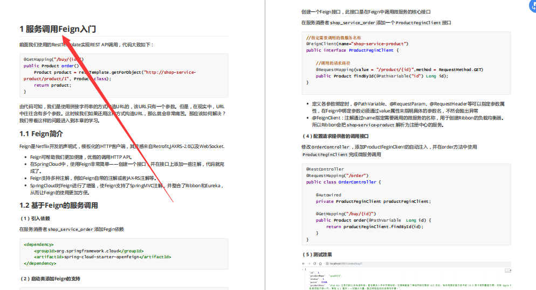Click the heading "1.1 Feign简介"
Screen dimensions: 536x290
click(41, 134)
